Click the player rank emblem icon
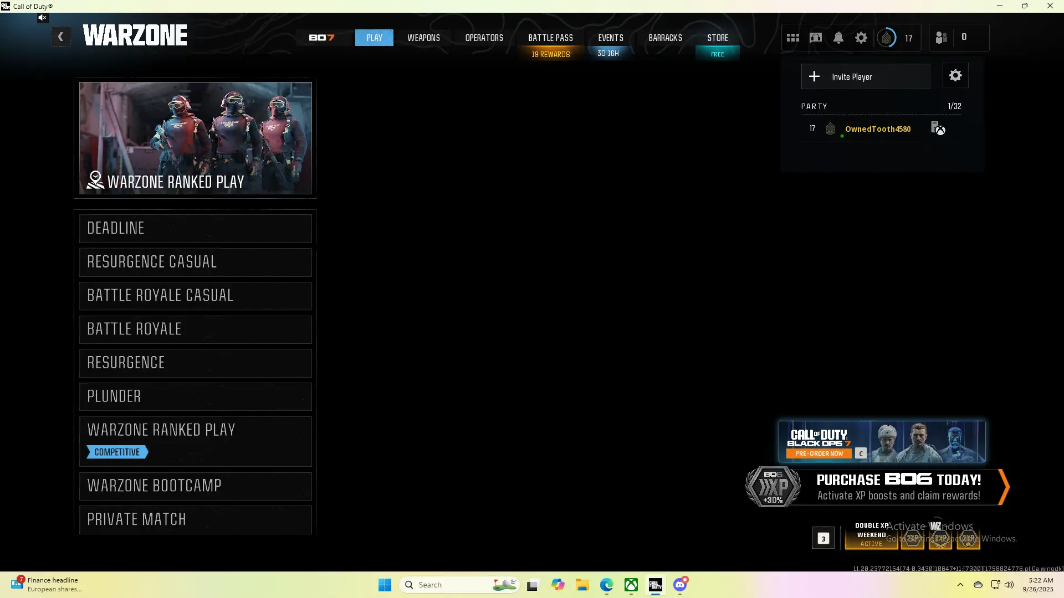 887,38
